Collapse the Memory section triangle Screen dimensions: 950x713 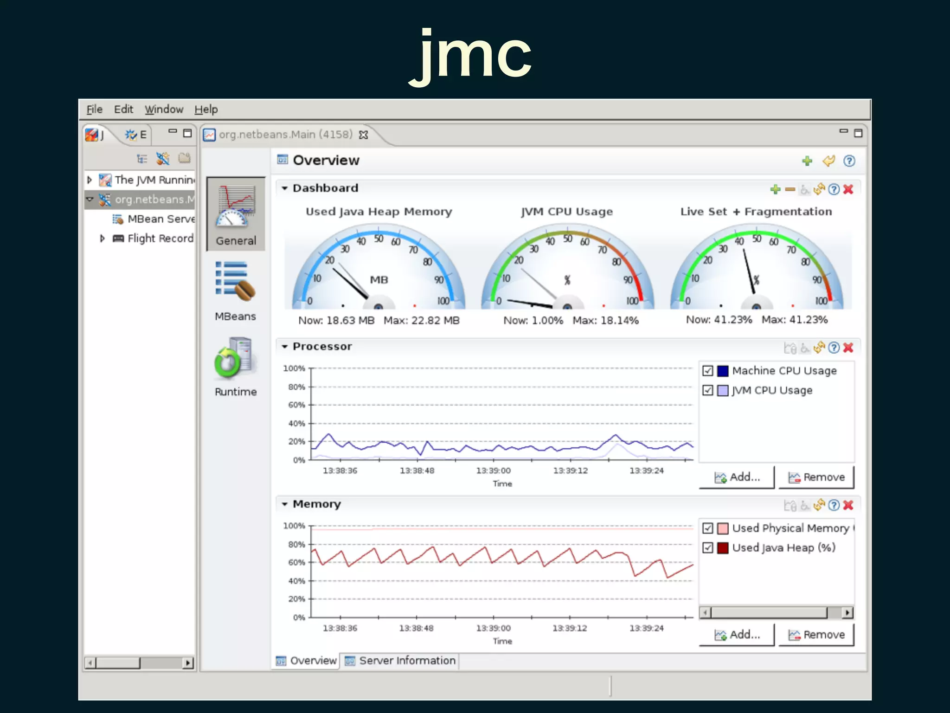tap(284, 504)
